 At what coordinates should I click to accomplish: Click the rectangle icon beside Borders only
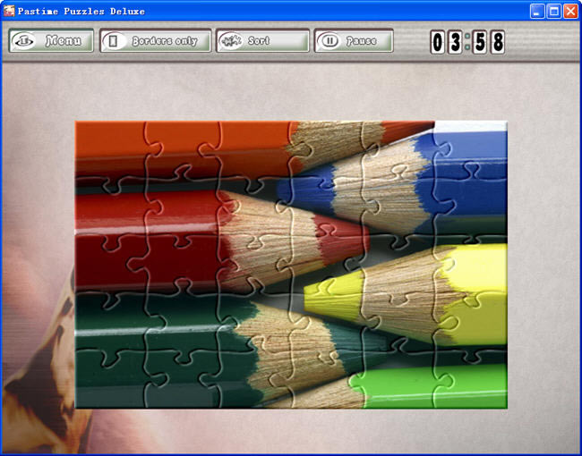pos(114,41)
